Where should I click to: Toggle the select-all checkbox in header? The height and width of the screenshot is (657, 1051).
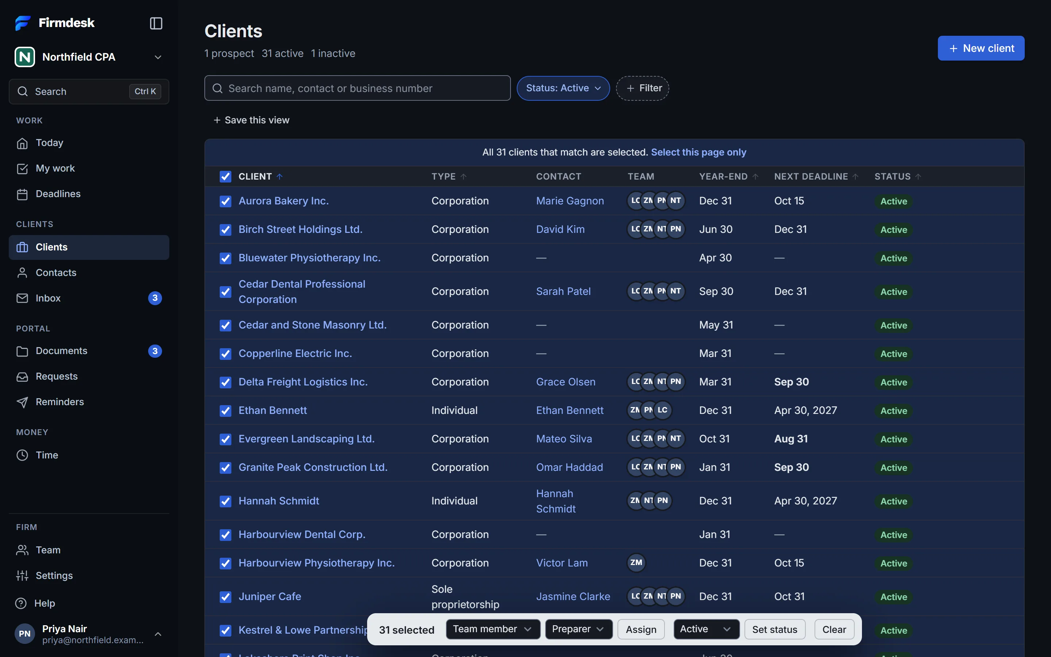tap(226, 176)
